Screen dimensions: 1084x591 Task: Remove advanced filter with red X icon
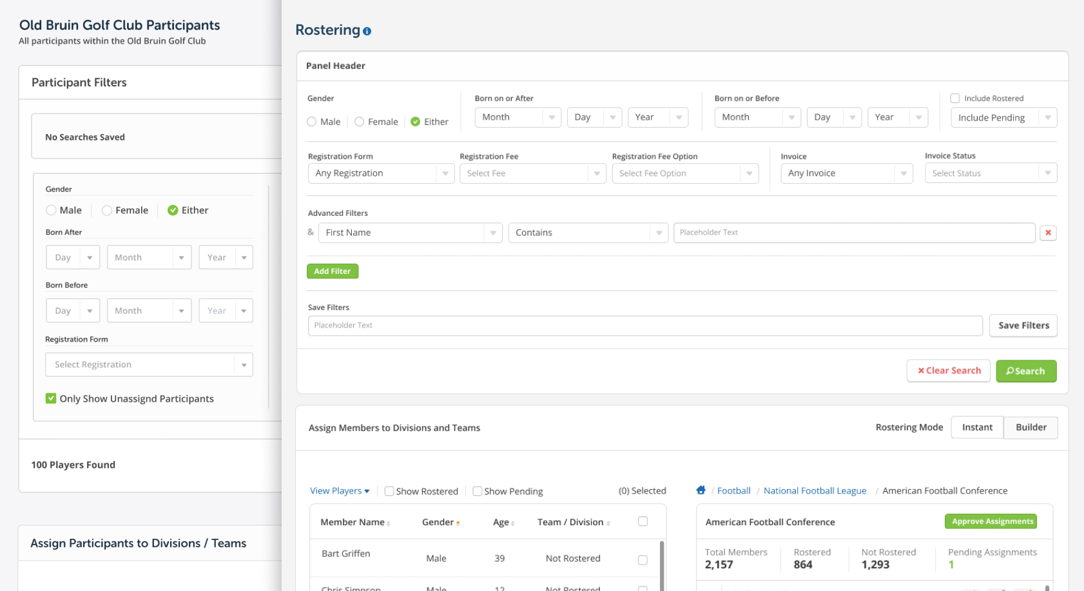[x=1048, y=233]
